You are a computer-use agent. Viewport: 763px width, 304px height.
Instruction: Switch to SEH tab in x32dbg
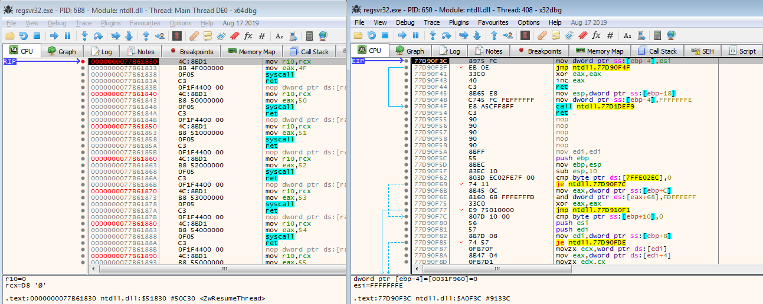[x=702, y=51]
